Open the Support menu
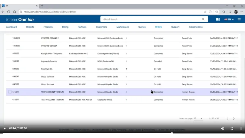This screenshot has height=138, width=245. 175,27
